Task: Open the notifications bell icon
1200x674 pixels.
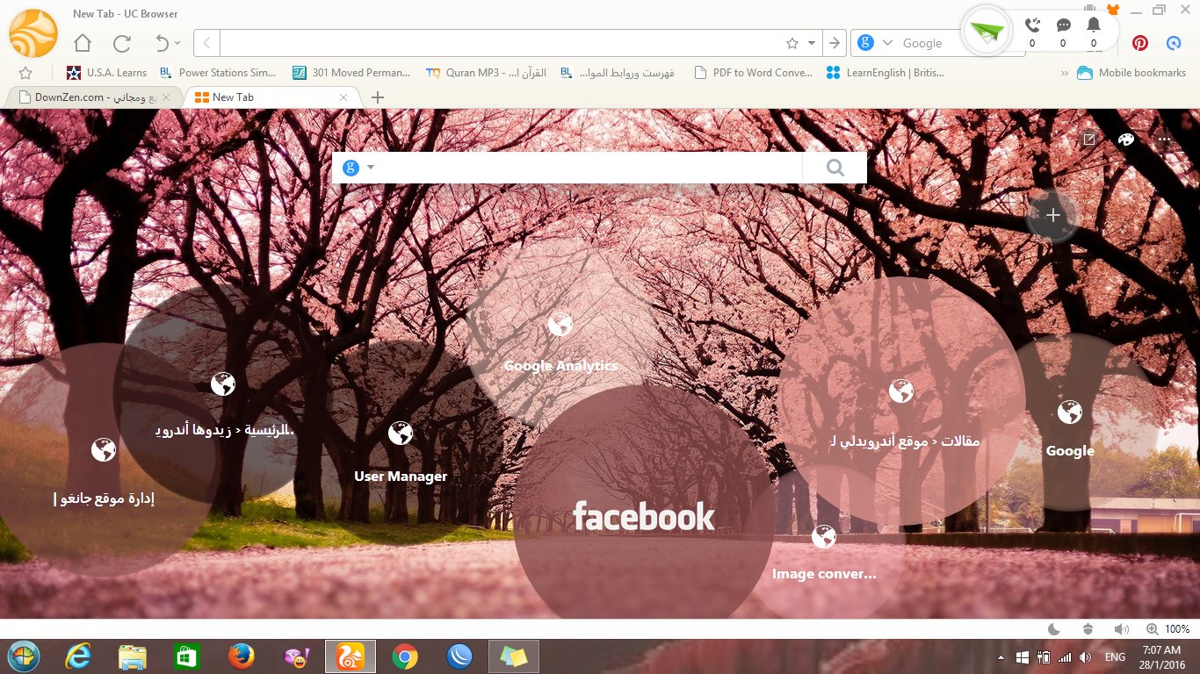Action: coord(1093,25)
